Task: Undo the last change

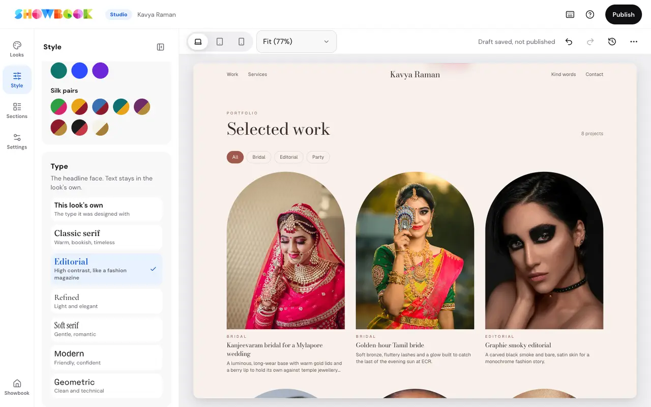Action: pyautogui.click(x=569, y=42)
